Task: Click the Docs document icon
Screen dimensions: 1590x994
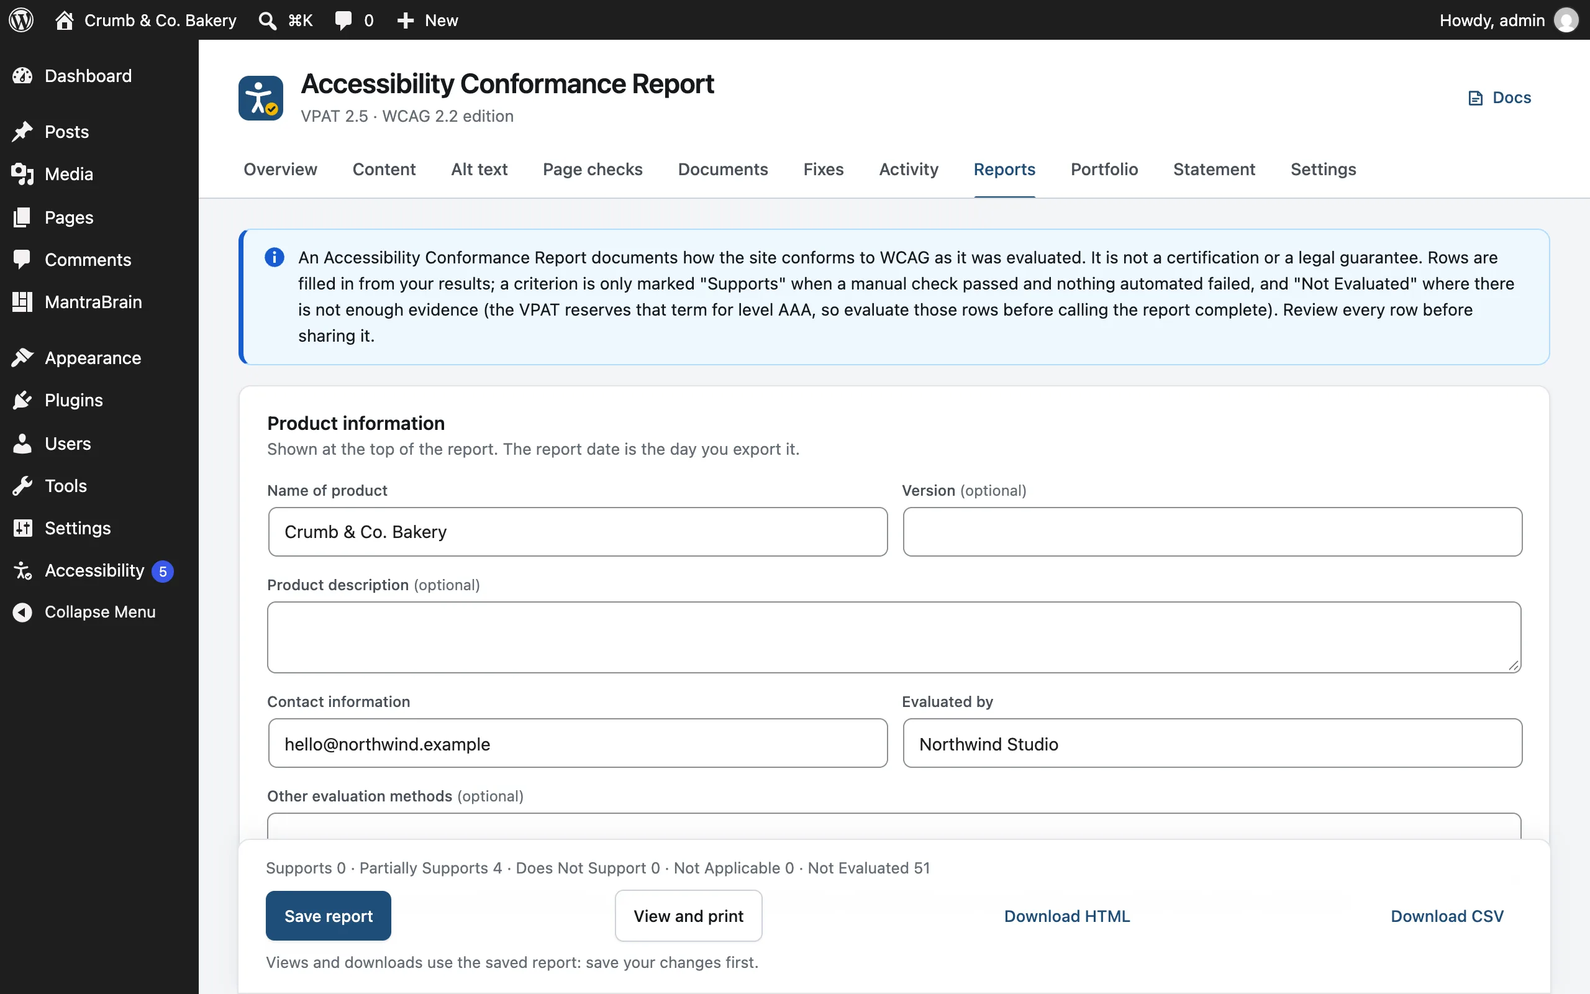Action: (x=1476, y=98)
